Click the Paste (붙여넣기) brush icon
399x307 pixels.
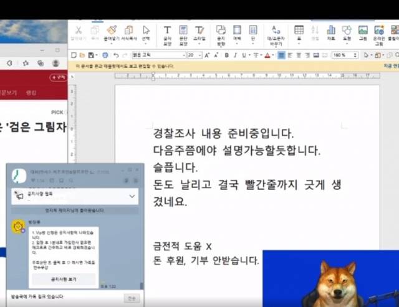[x=112, y=30]
